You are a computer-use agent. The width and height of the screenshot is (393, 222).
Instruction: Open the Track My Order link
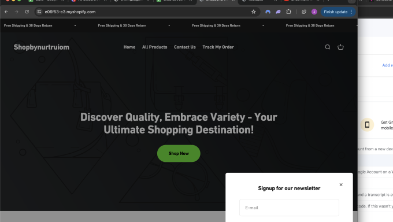click(218, 47)
